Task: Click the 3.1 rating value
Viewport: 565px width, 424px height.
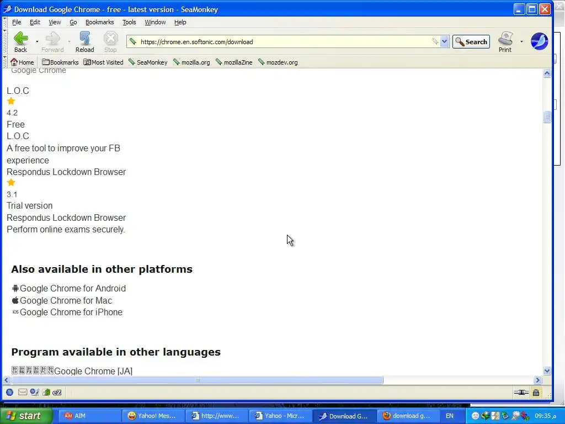Action: click(12, 195)
